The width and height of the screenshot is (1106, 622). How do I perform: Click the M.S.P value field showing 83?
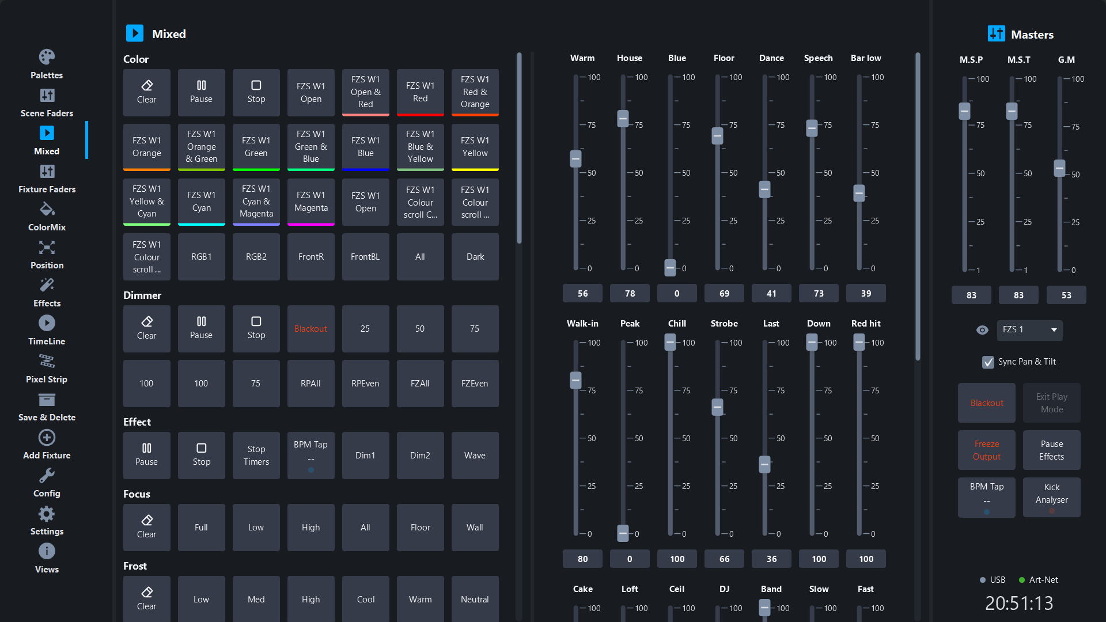pos(971,295)
